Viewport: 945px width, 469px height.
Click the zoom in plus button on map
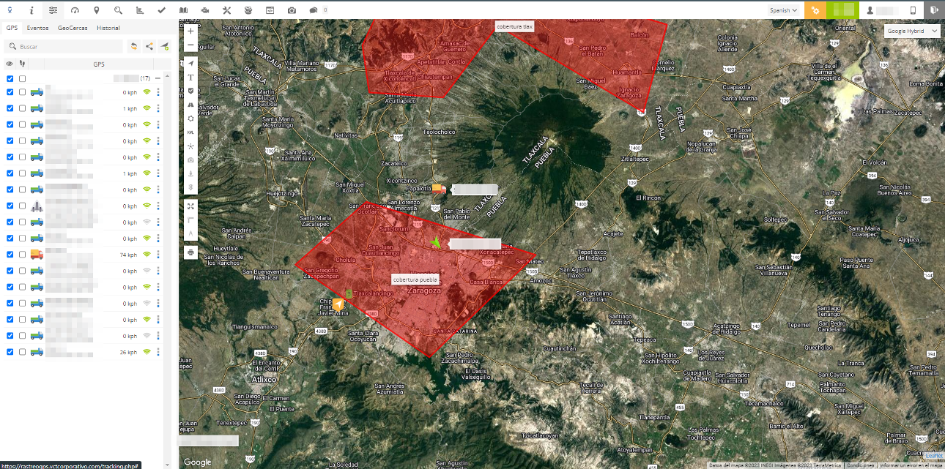(191, 31)
